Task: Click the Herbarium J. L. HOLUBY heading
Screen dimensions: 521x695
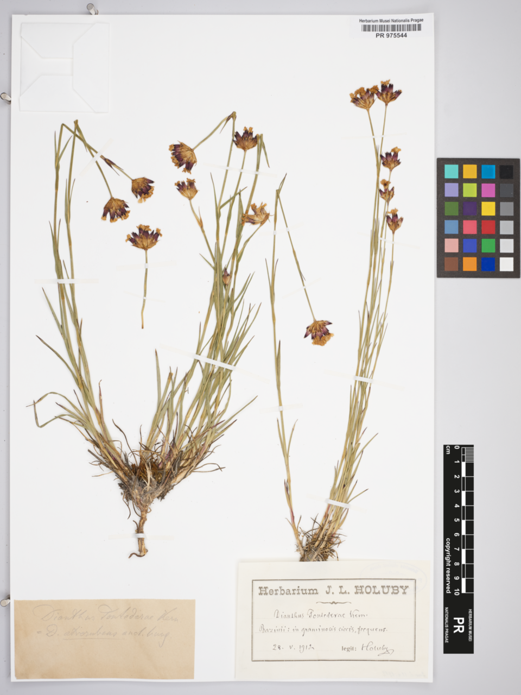Action: click(x=333, y=591)
